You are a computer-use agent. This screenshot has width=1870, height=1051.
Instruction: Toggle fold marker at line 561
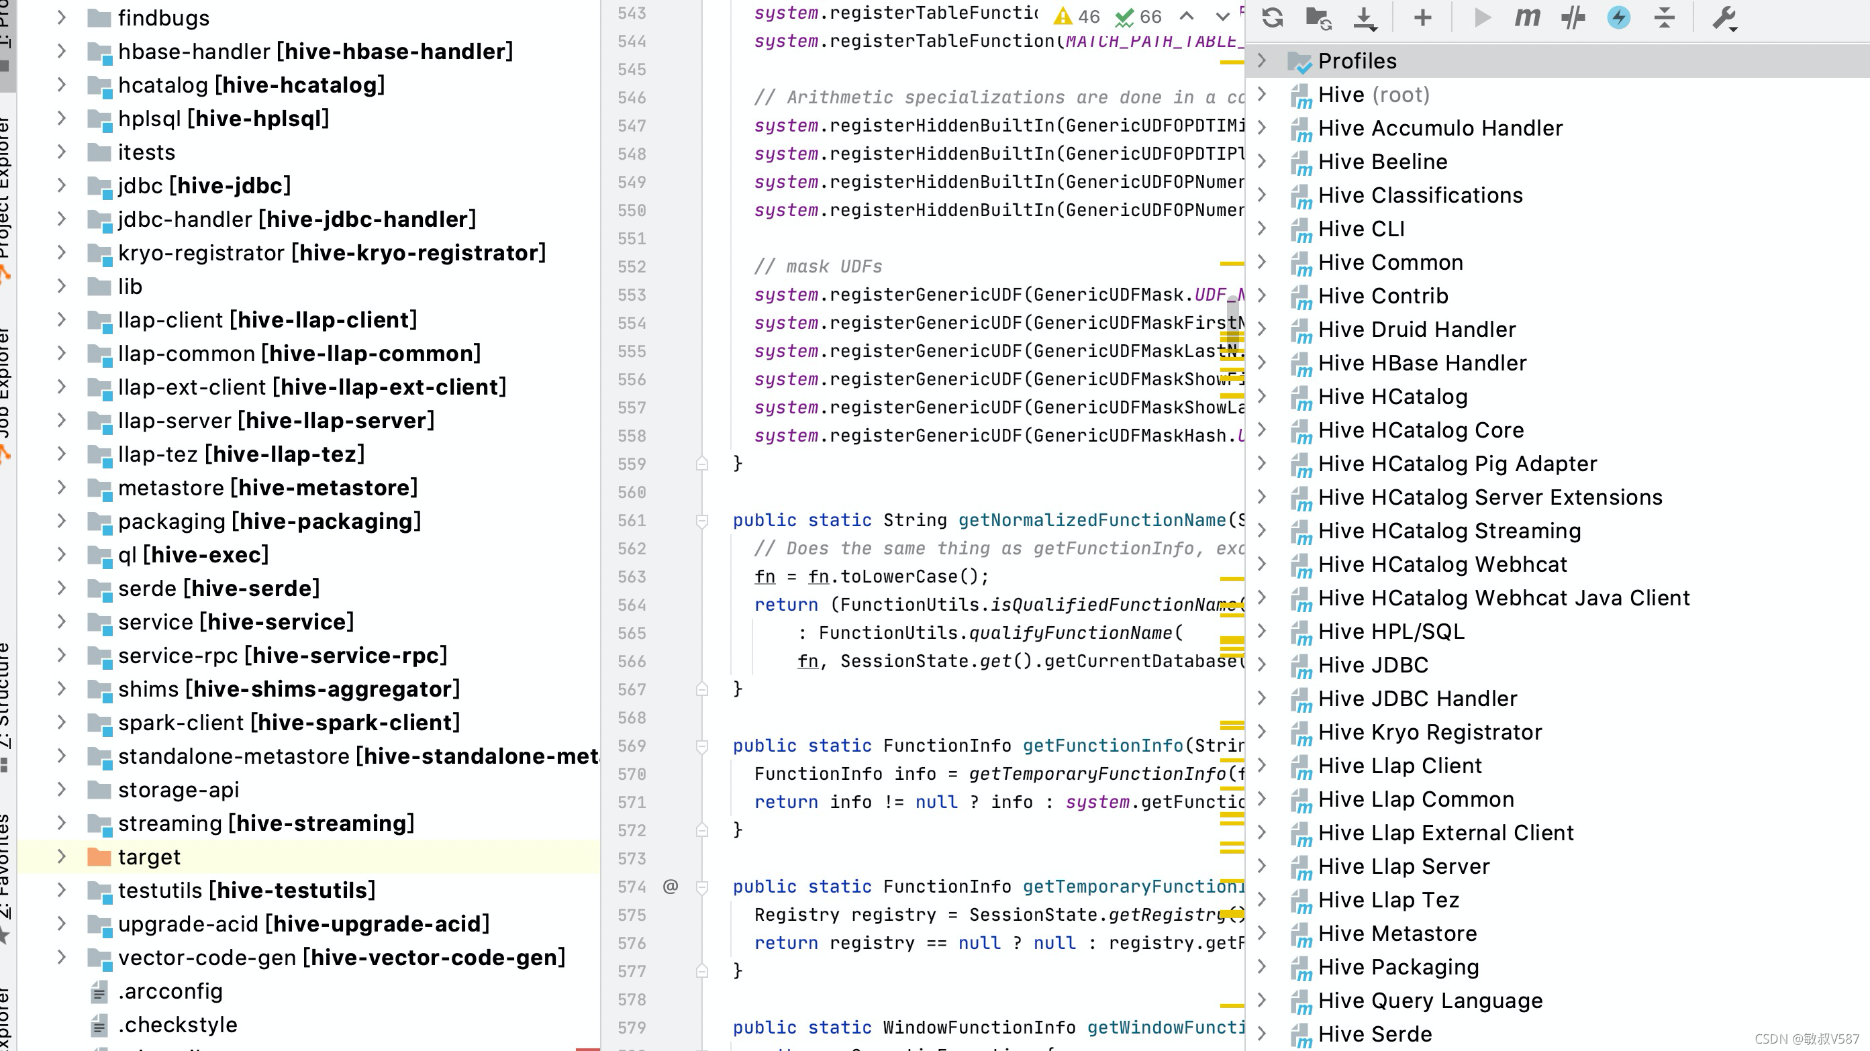pos(701,520)
